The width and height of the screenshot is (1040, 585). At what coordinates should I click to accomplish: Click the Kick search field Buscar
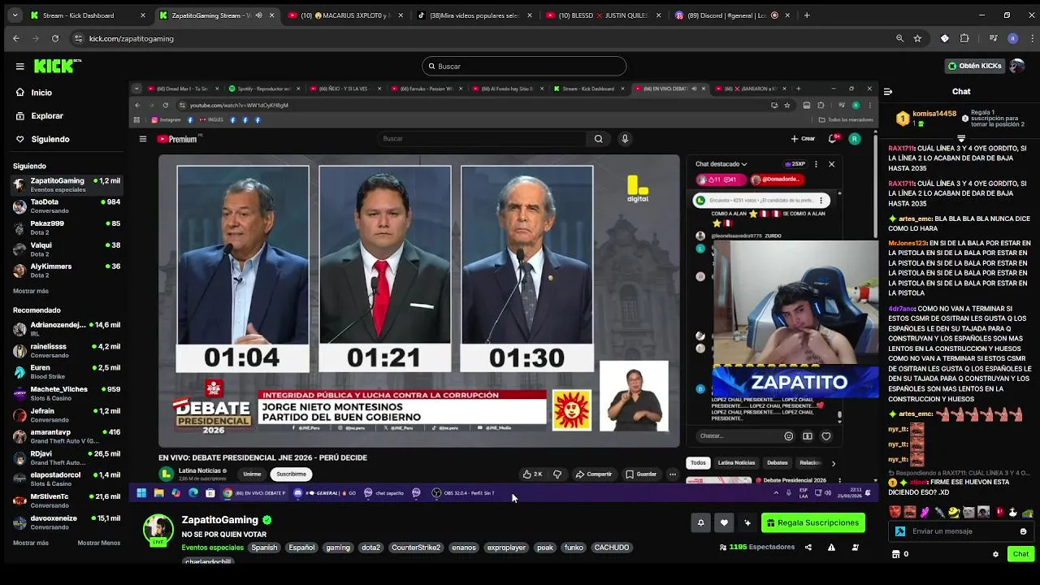[524, 67]
